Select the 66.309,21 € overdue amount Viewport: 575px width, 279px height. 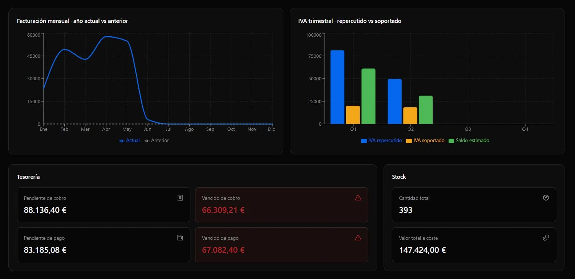223,210
